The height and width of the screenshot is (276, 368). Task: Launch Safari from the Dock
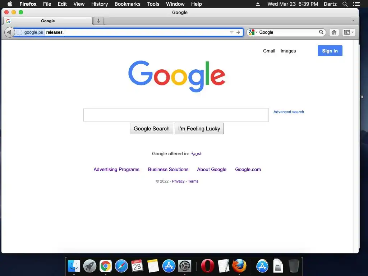coord(121,266)
